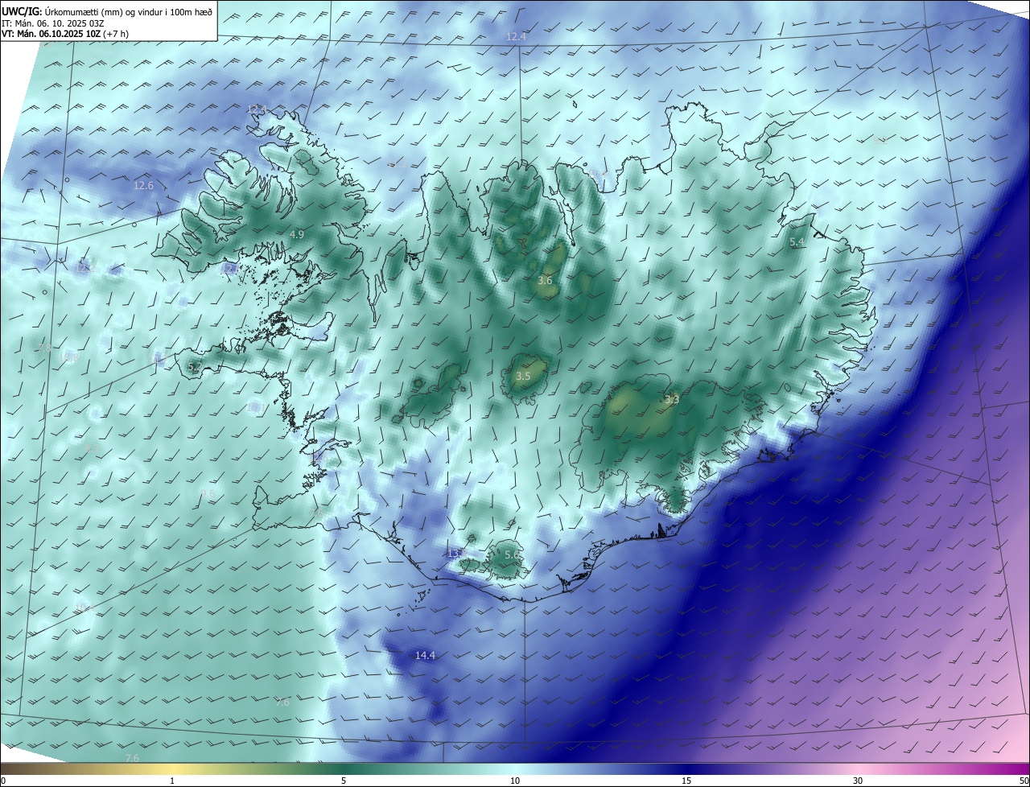Image resolution: width=1030 pixels, height=787 pixels.
Task: Click the '0' tick on the color scale
Action: click(3, 781)
